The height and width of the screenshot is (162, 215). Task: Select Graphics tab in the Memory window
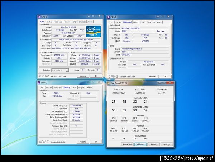point(82,87)
